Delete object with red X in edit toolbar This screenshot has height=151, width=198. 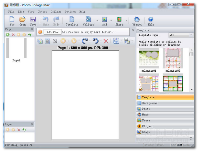coord(106,41)
